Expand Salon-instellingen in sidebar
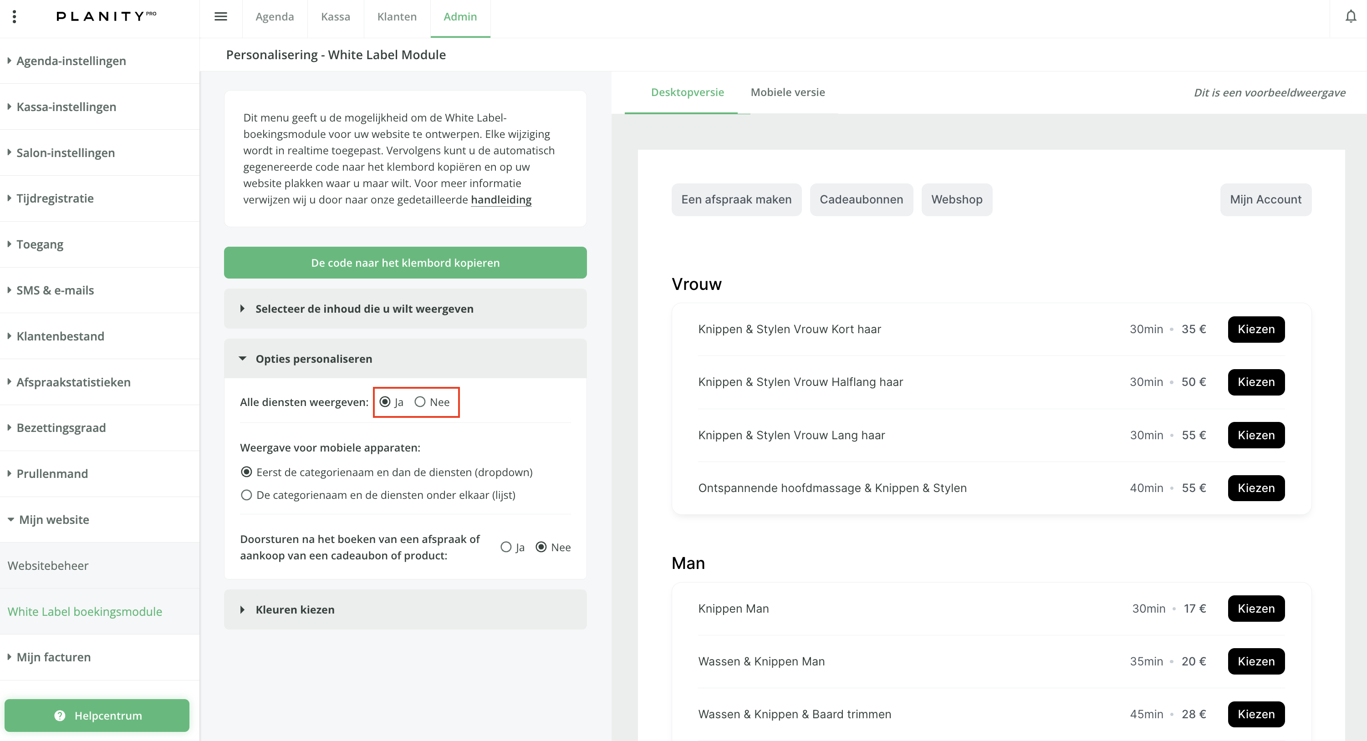 coord(100,153)
